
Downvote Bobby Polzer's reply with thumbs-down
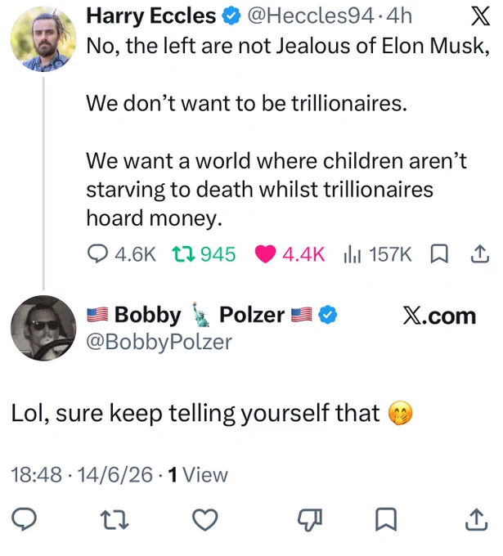(310, 519)
